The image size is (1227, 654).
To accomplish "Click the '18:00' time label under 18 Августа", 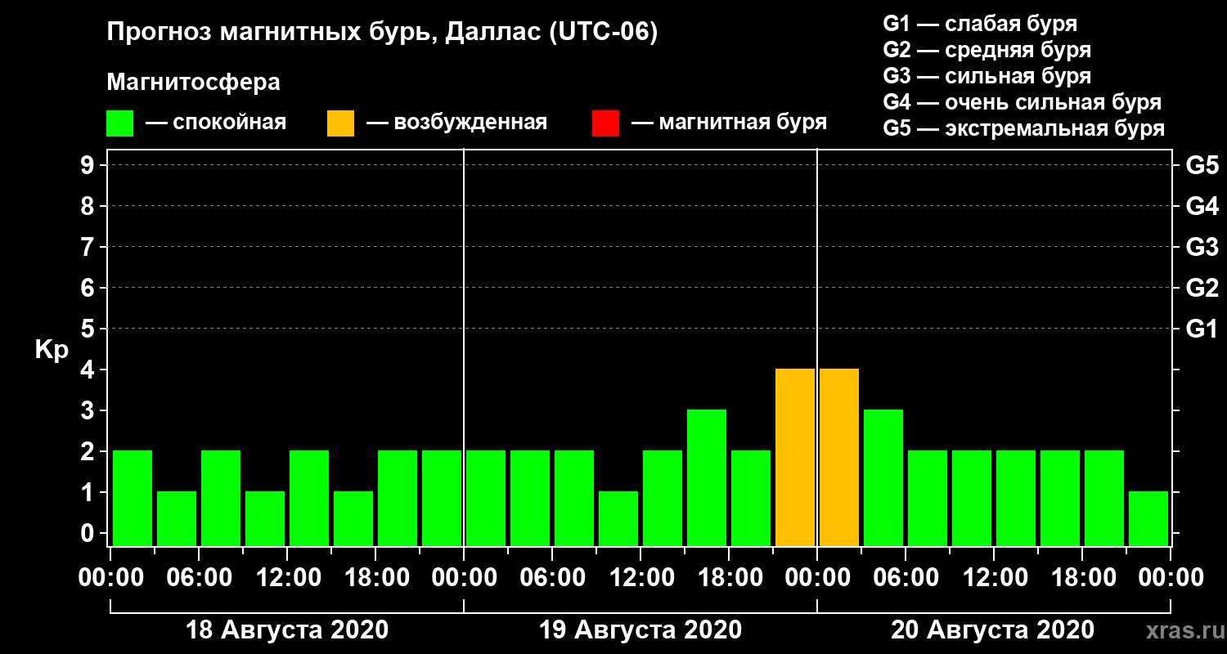I will pos(375,578).
